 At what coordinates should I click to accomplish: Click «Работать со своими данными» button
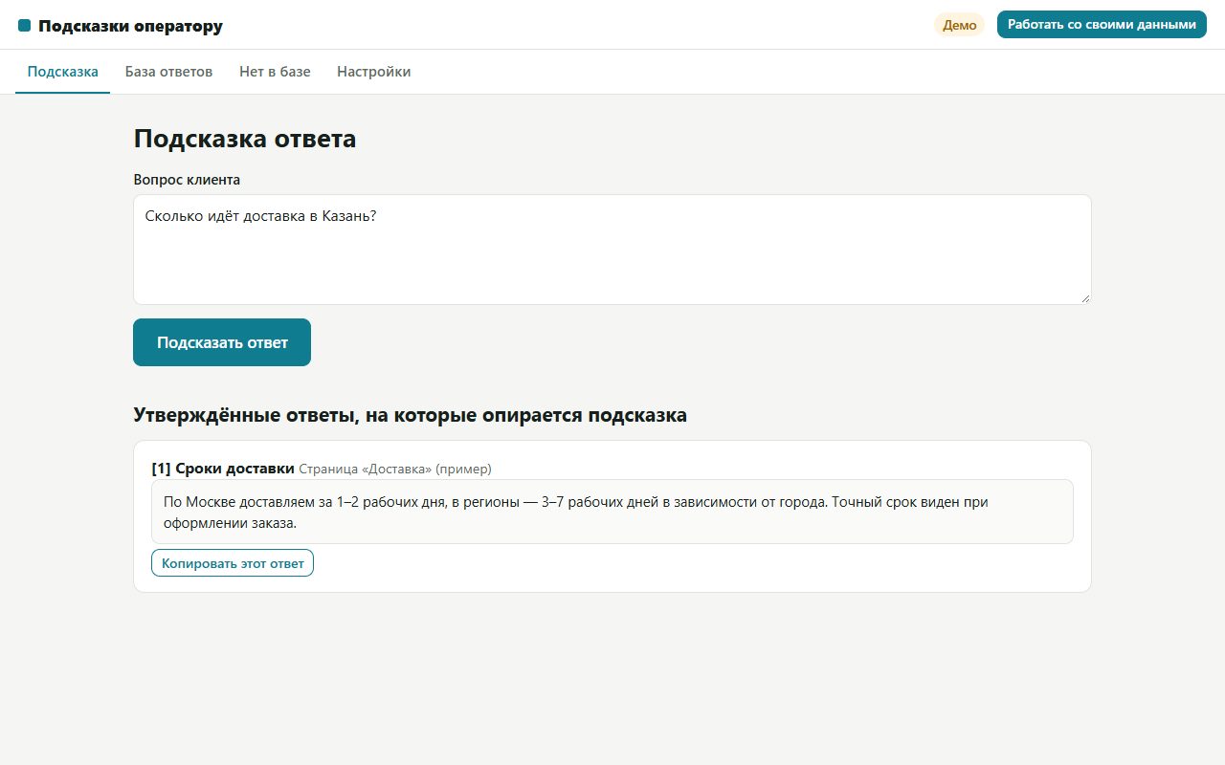pyautogui.click(x=1102, y=25)
